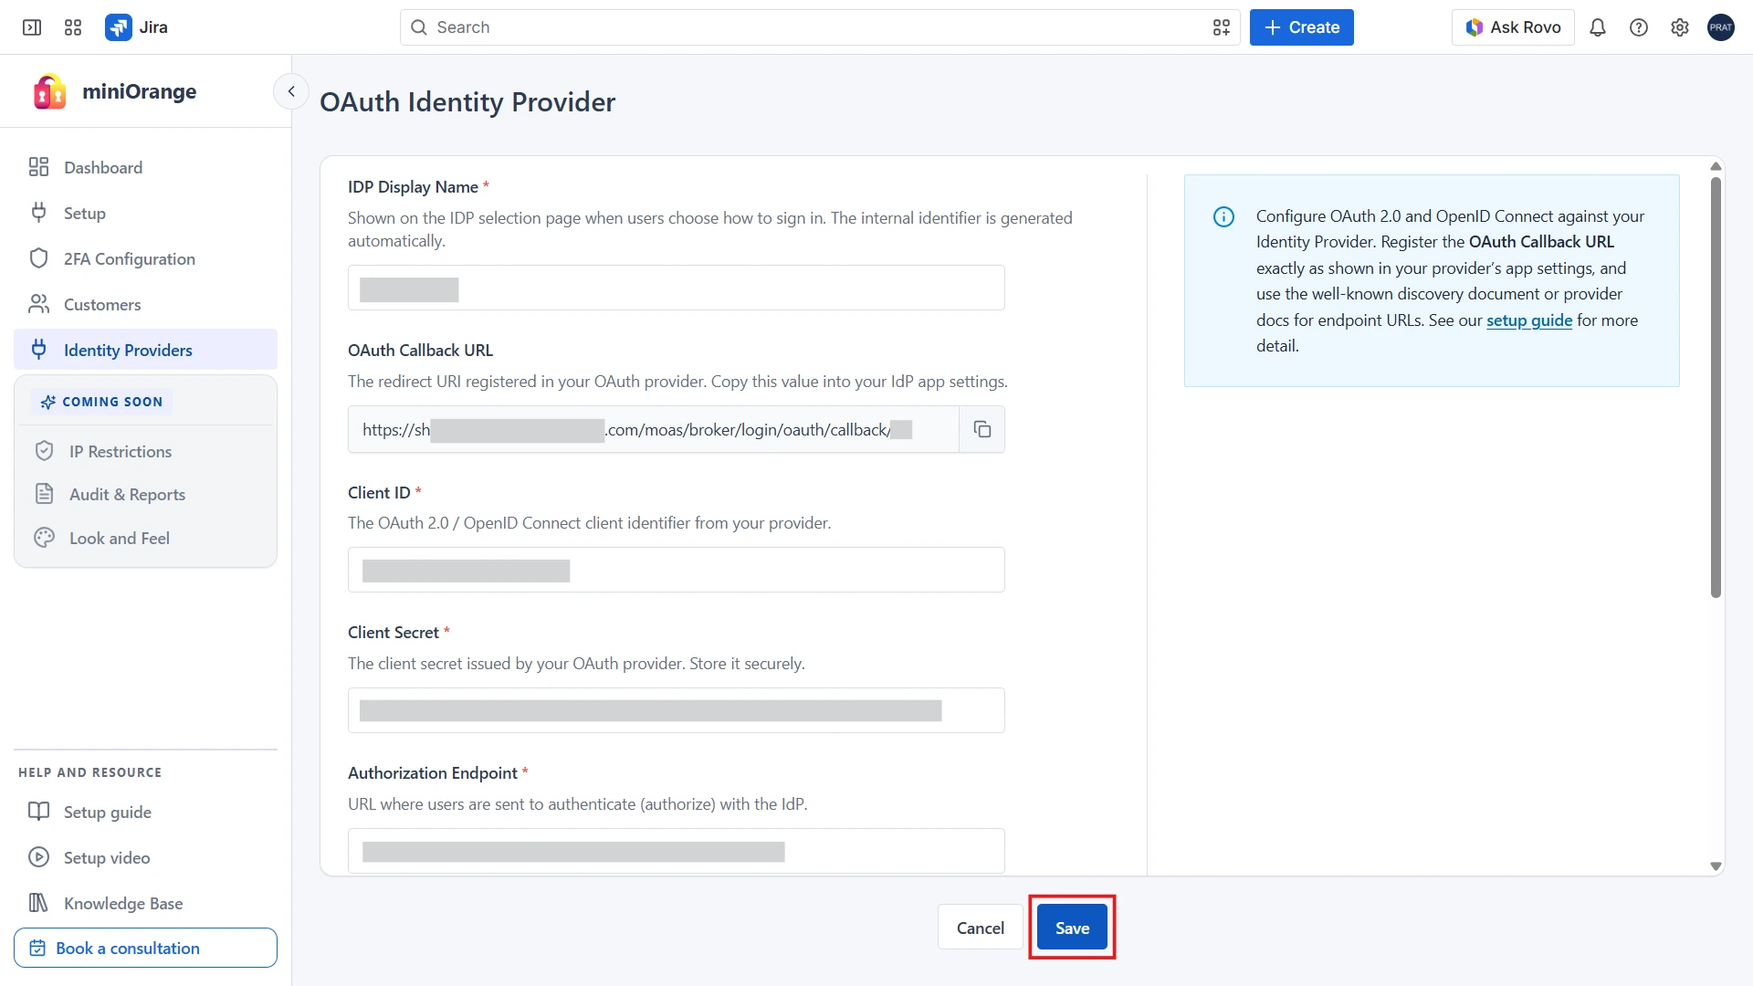Screen dimensions: 1753x986
Task: Click the COMING SOON badge
Action: click(101, 402)
